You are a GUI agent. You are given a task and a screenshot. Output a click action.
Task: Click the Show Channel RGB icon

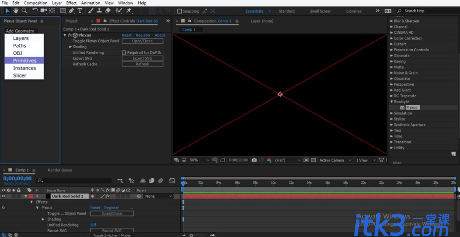point(269,160)
